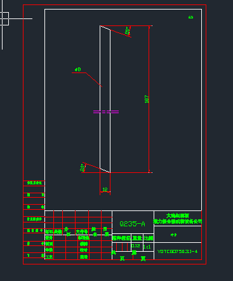Screen dimensions: 233x281
Task: Select the Φ8 leader annotation text
Action: pos(78,69)
